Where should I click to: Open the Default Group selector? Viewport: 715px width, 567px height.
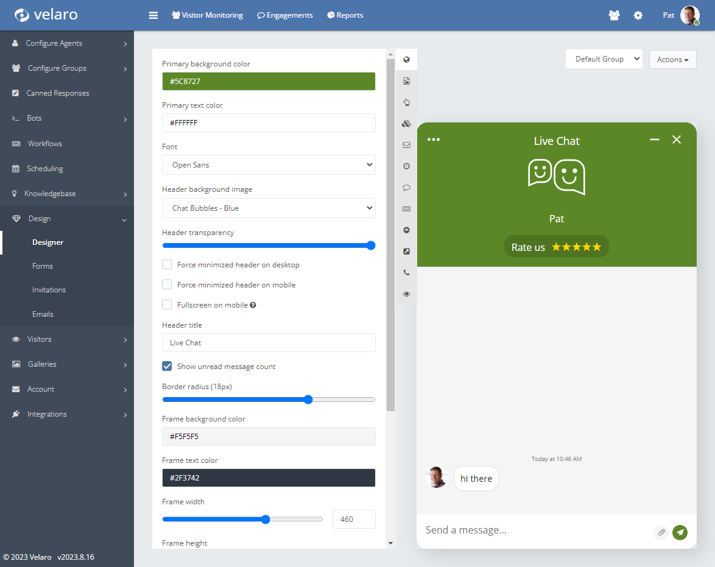(604, 59)
